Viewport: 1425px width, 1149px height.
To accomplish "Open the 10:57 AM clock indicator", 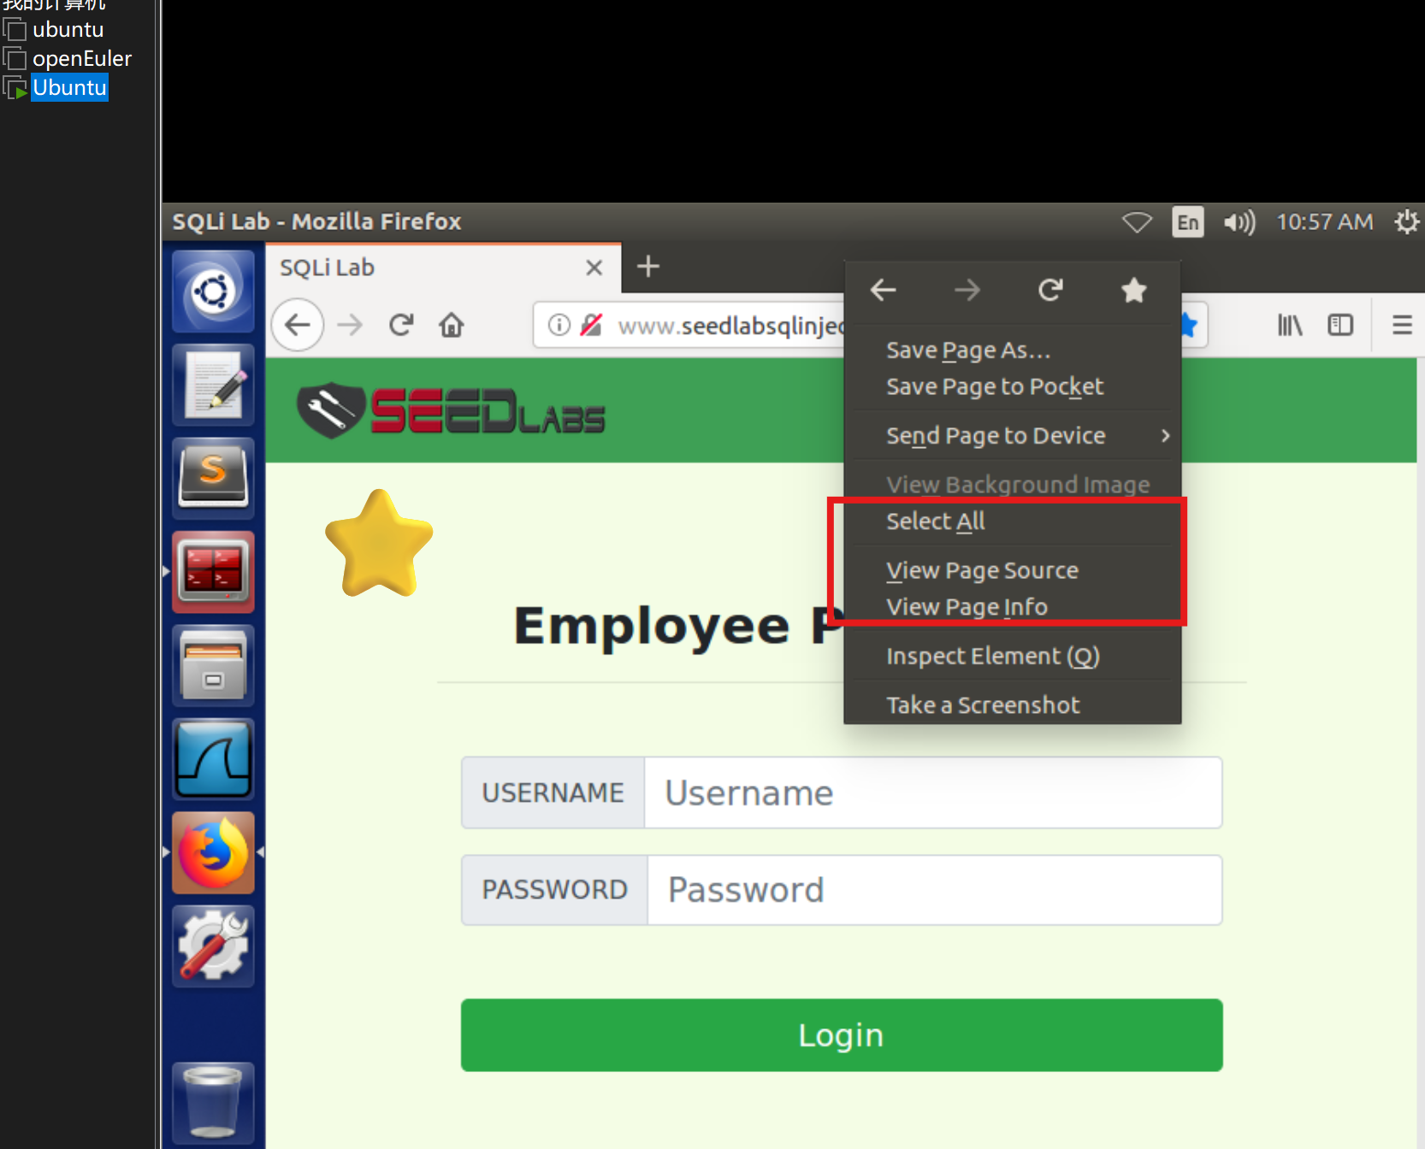I will pos(1324,222).
